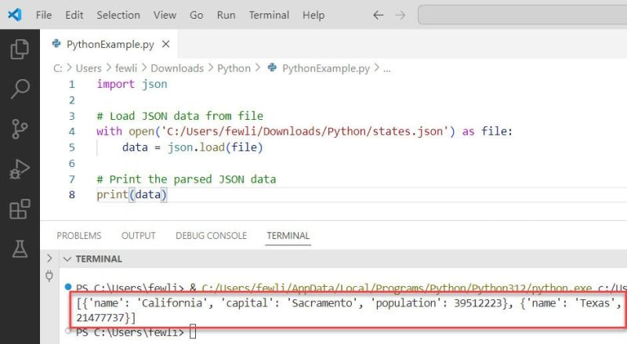
Task: Click the terminal prompt cursor
Action: click(193, 332)
